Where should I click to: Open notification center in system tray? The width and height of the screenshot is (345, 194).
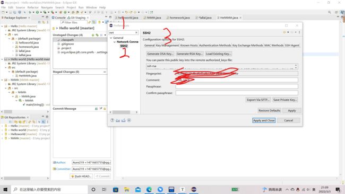coord(338,189)
